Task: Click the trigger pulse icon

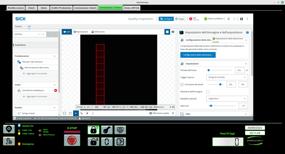Action: pos(93,113)
